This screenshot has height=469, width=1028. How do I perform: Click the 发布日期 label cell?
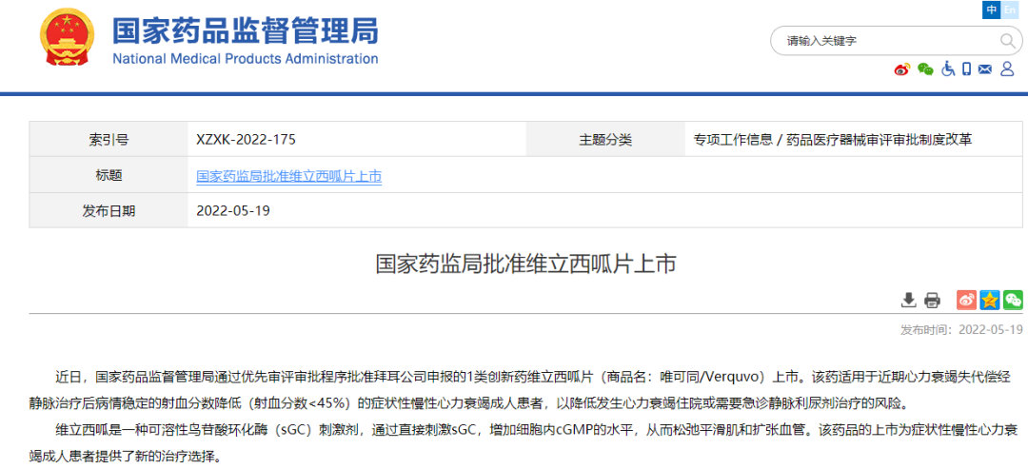click(x=109, y=210)
